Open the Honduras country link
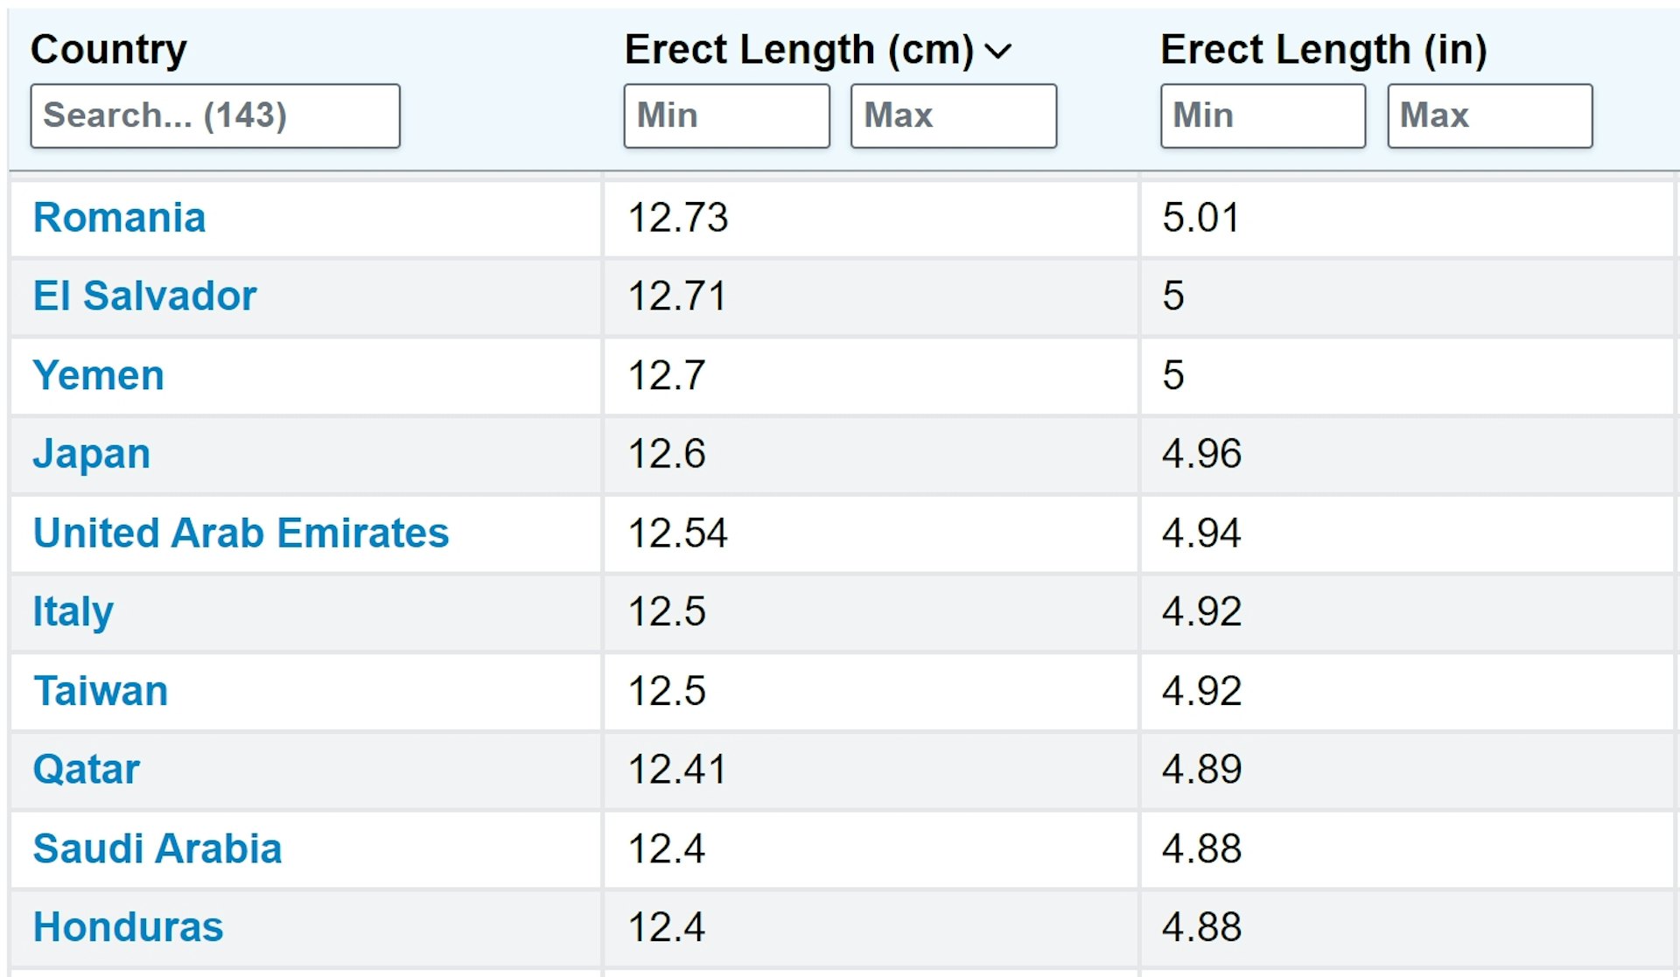Screen dimensions: 1680x977 (x=128, y=927)
